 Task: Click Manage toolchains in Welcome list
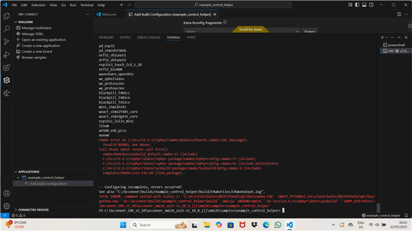click(37, 28)
